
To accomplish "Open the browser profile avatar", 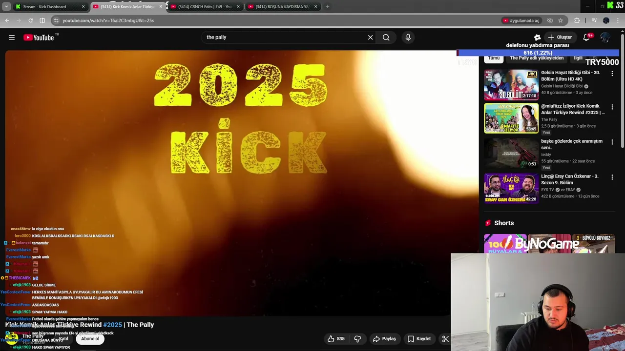I will pyautogui.click(x=606, y=20).
